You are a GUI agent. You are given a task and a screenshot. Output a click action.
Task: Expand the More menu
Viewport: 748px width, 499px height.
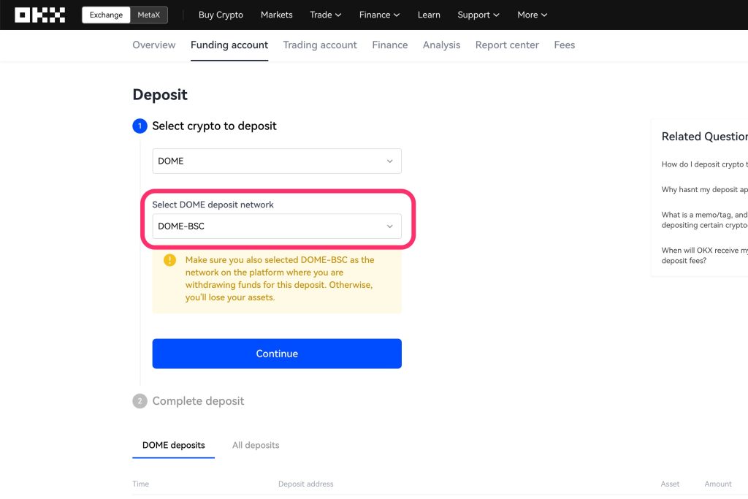(x=532, y=15)
